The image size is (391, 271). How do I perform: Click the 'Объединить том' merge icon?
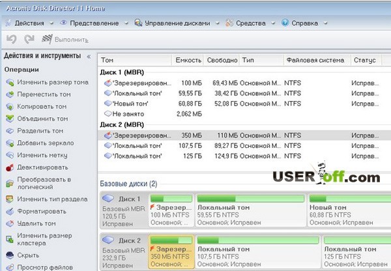pyautogui.click(x=10, y=119)
